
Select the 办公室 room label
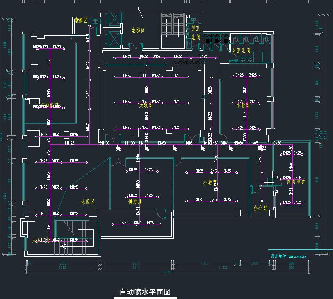pos(260,208)
